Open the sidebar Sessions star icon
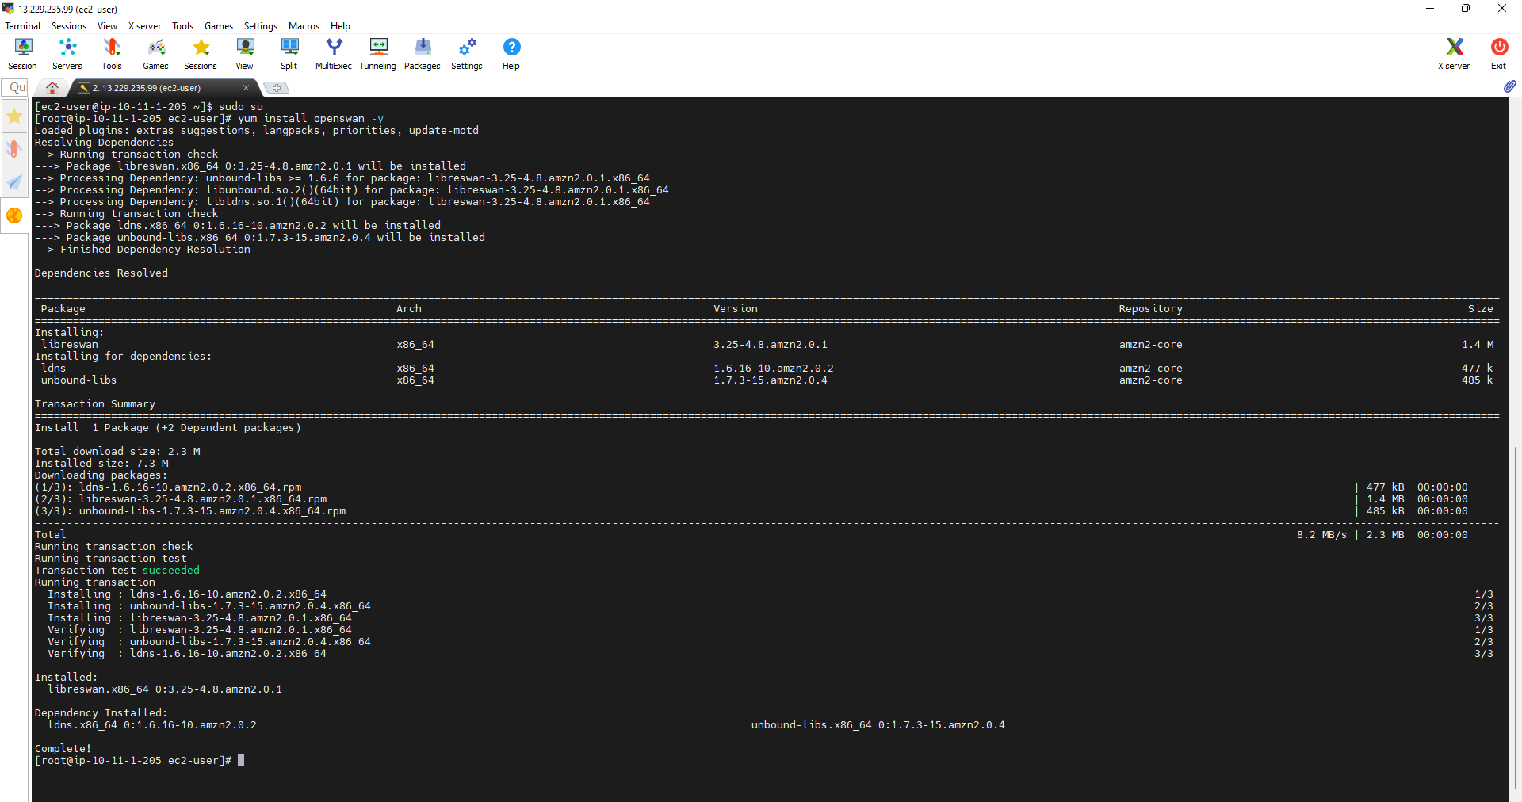The image size is (1522, 802). click(x=14, y=116)
